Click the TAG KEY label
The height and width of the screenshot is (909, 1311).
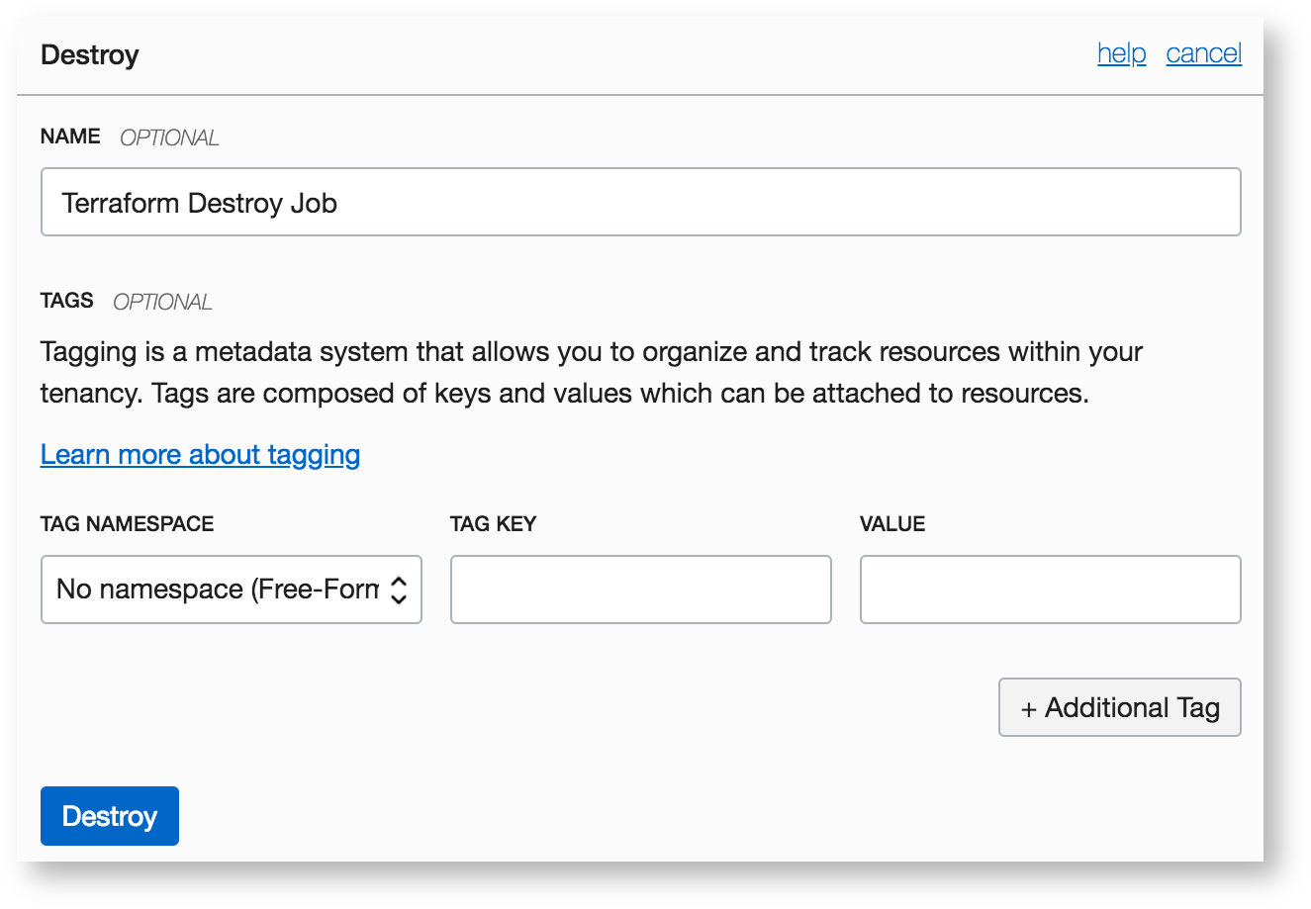pyautogui.click(x=493, y=524)
